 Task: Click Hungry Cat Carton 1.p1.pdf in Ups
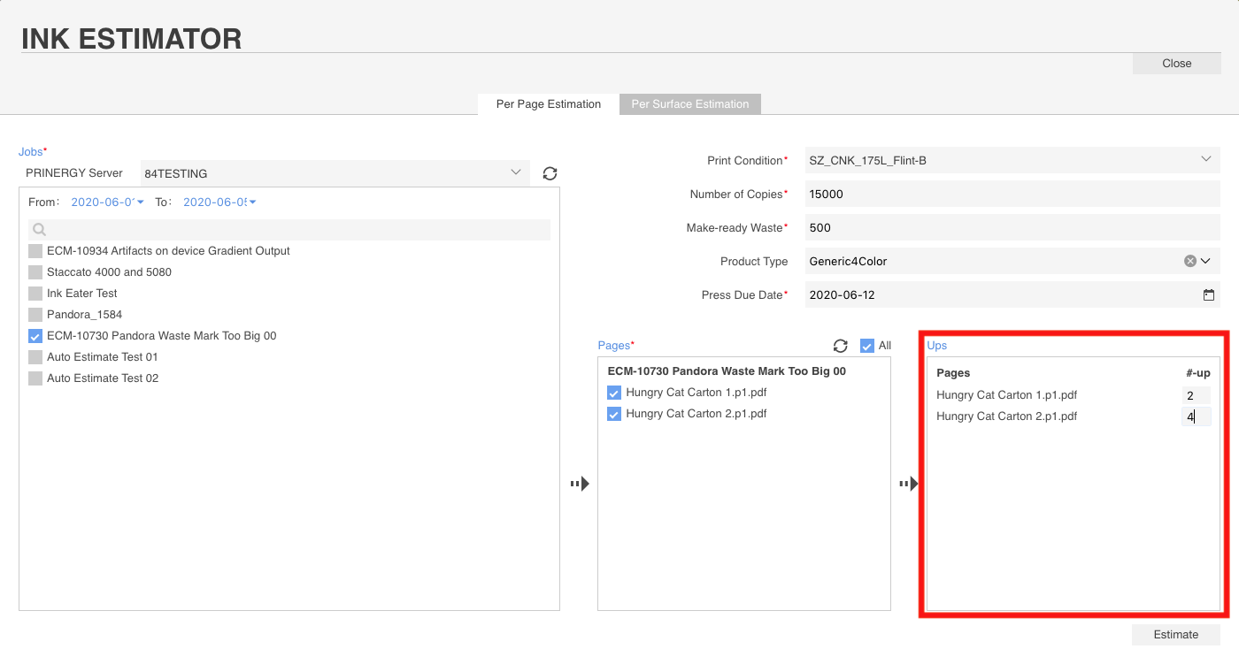point(1006,395)
